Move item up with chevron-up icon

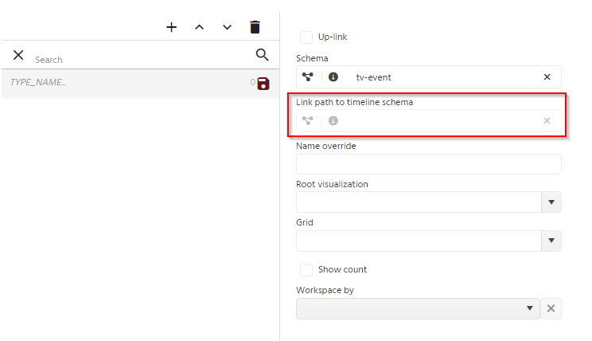point(200,27)
